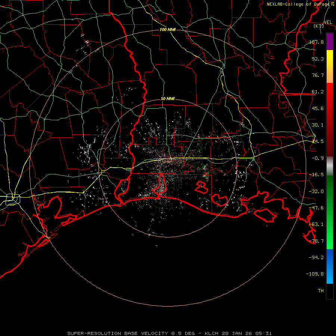Click the 14.5 legend value

click(318, 141)
